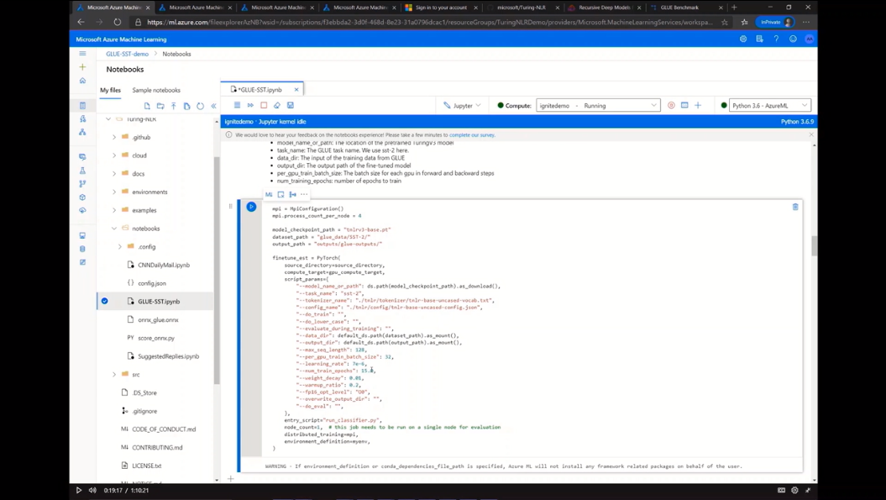Select the GLUE-SST.ipynb notebook tab

[x=260, y=89]
